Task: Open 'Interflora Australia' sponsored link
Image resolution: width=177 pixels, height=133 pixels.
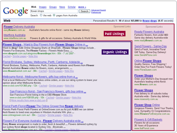Action: click(14, 35)
